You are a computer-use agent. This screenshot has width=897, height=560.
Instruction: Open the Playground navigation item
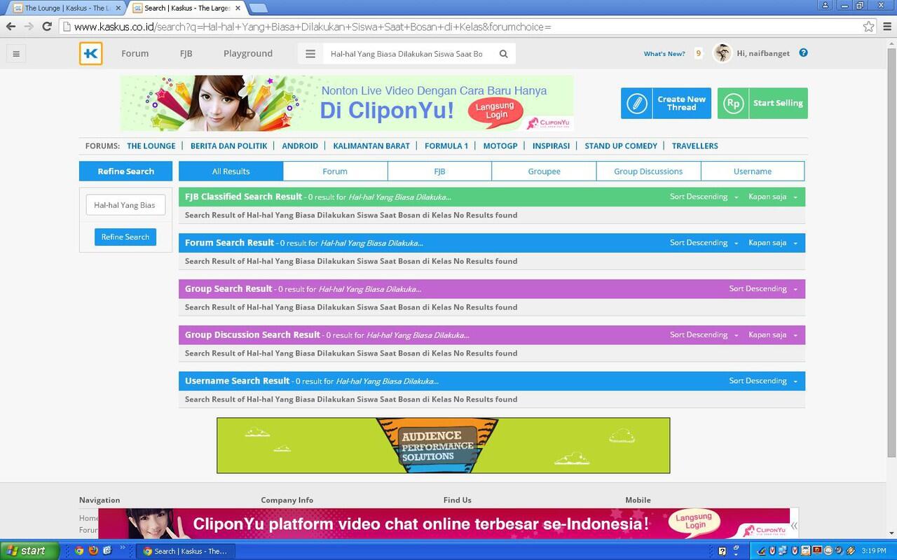(x=248, y=54)
